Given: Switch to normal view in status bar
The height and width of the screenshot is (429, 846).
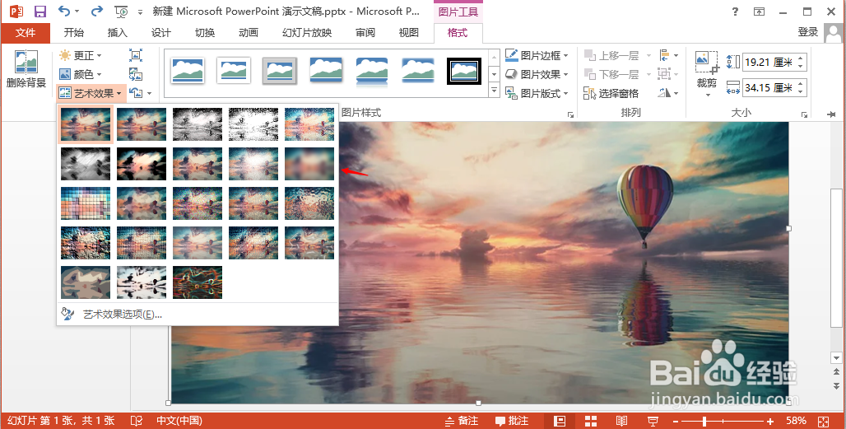Looking at the screenshot, I should 560,421.
